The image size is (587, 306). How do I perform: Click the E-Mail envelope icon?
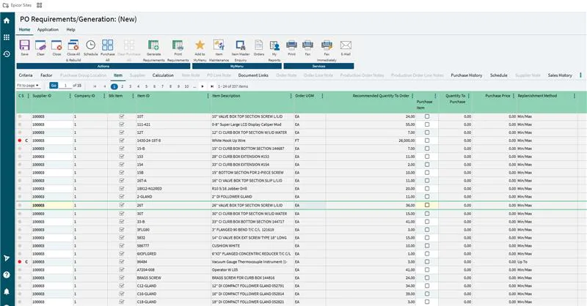click(346, 45)
